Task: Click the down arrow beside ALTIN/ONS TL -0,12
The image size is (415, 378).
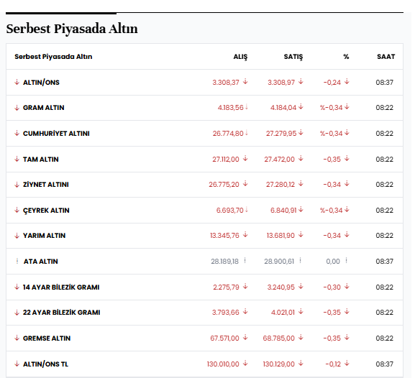Action: point(347,363)
